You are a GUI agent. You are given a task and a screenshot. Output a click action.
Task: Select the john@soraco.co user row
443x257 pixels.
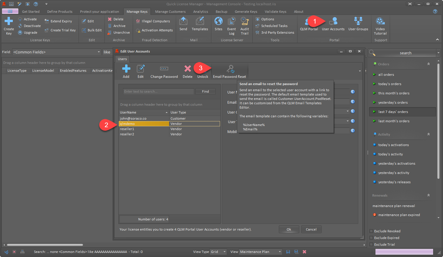click(x=169, y=118)
